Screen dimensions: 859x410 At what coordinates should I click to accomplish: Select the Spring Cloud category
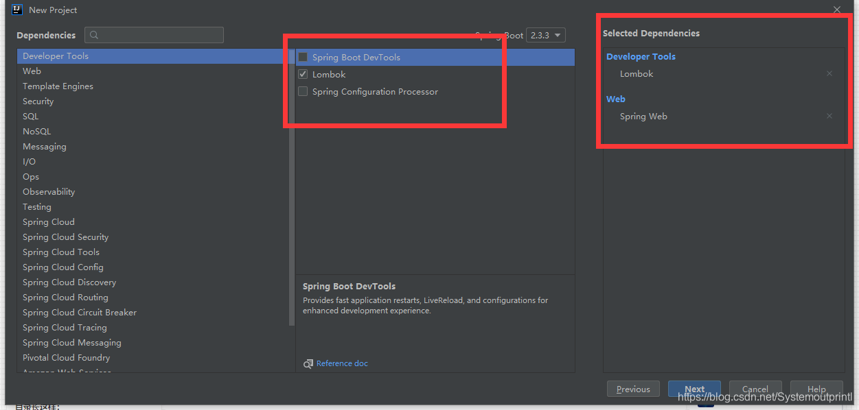(153, 222)
